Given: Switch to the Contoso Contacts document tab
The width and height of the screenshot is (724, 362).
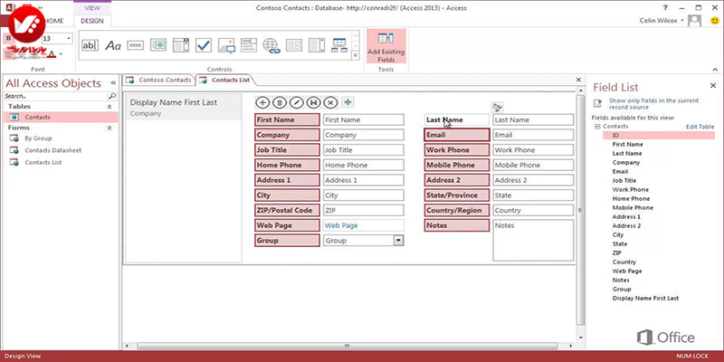Looking at the screenshot, I should click(159, 80).
